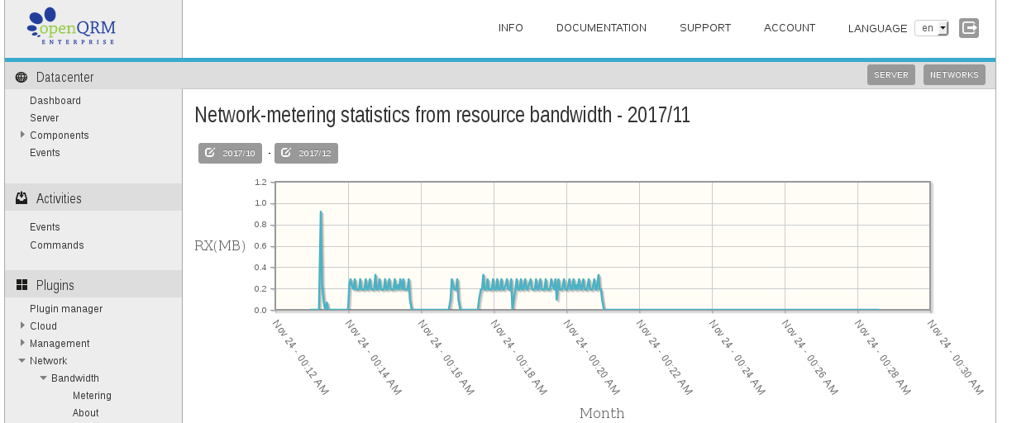Switch to the SERVER view button
The image size is (1031, 423).
point(891,75)
